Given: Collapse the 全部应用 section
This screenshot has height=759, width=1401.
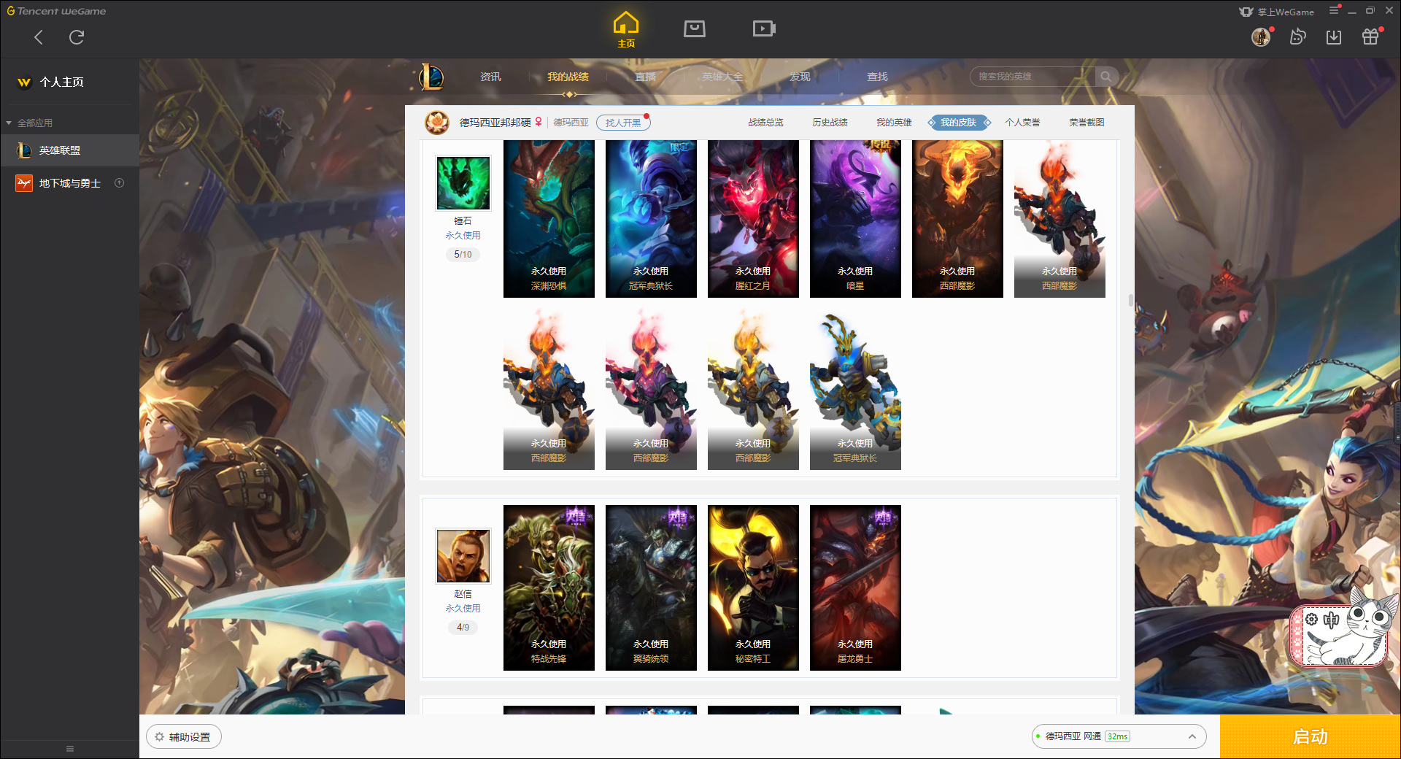Looking at the screenshot, I should click(29, 123).
